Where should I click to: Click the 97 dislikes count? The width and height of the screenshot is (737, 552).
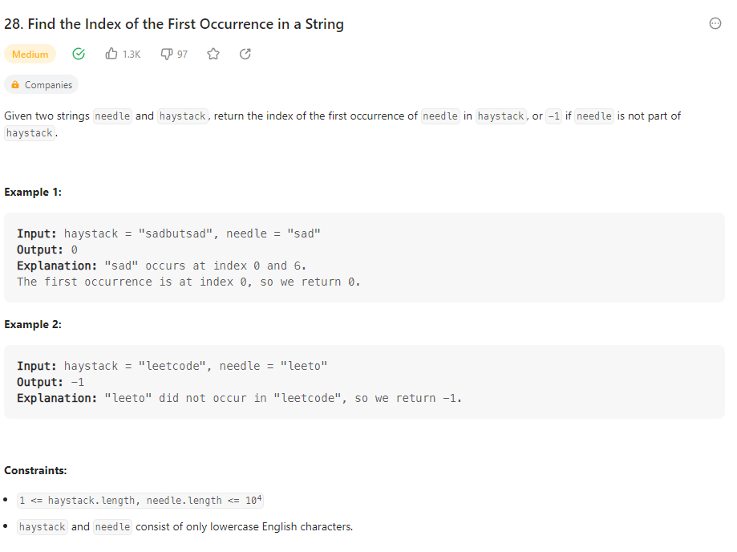pyautogui.click(x=182, y=55)
